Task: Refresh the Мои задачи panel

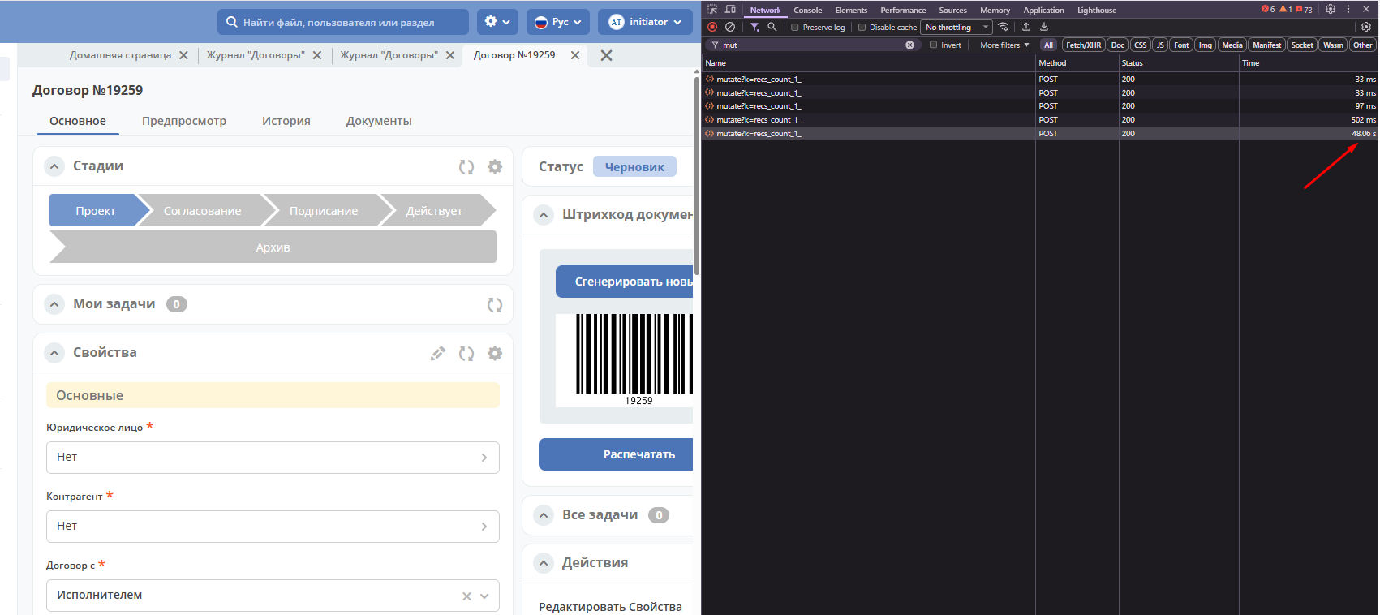Action: pos(495,304)
